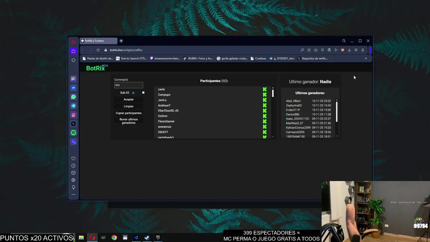Image resolution: width=430 pixels, height=242 pixels.
Task: Open the Easy Setup sliders icon in the address bar
Action: click(x=356, y=50)
